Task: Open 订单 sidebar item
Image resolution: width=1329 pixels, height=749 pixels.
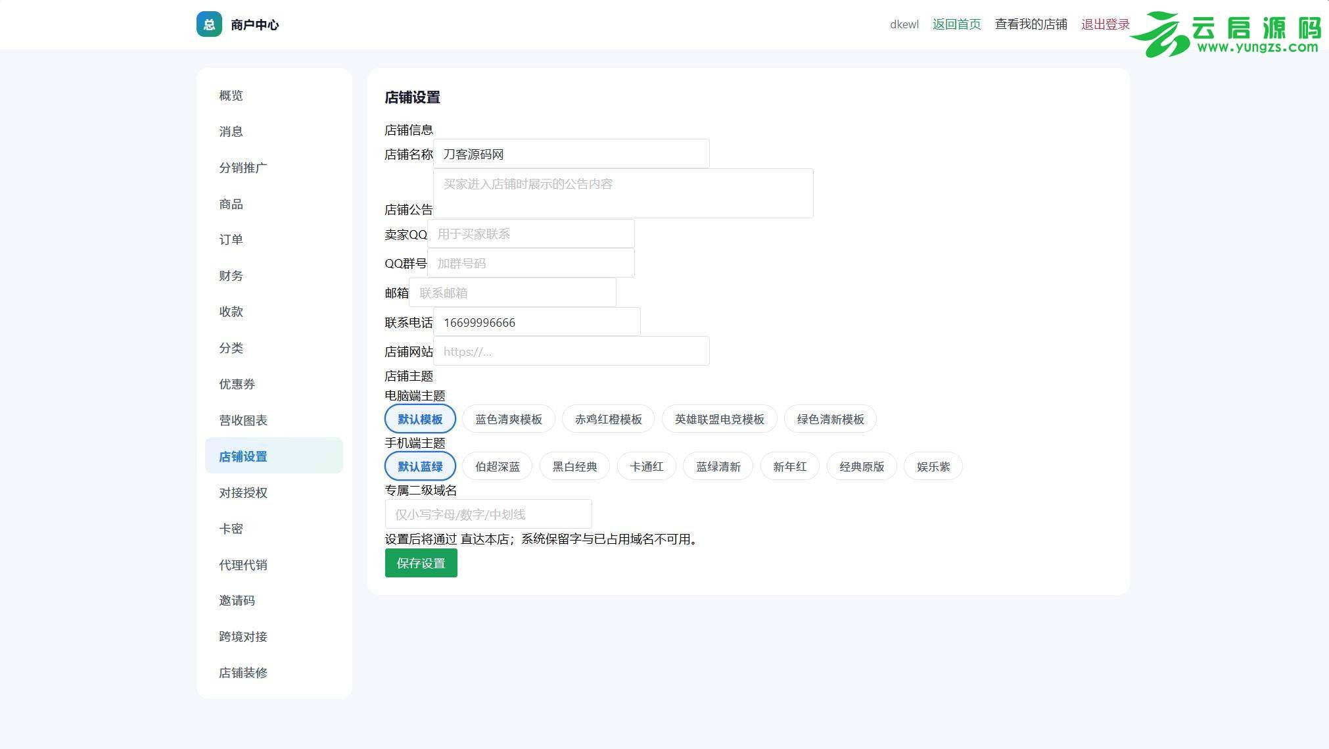Action: point(274,239)
